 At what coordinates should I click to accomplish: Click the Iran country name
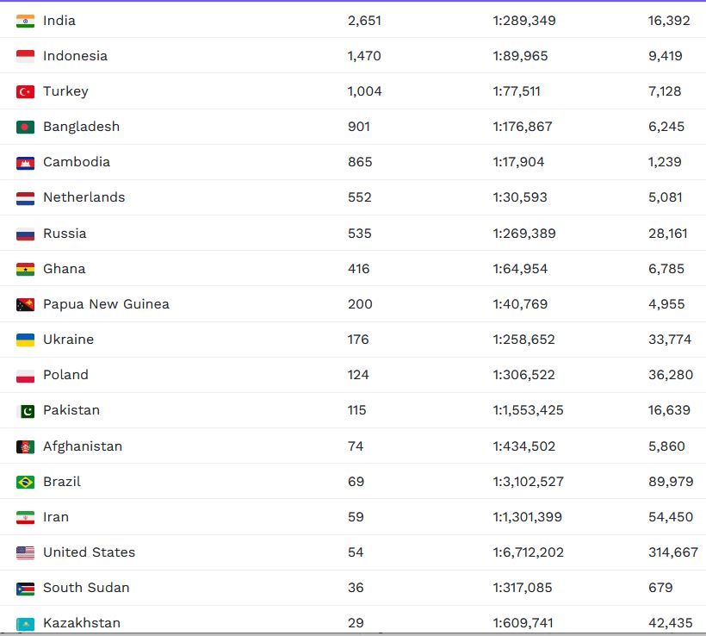pyautogui.click(x=56, y=517)
